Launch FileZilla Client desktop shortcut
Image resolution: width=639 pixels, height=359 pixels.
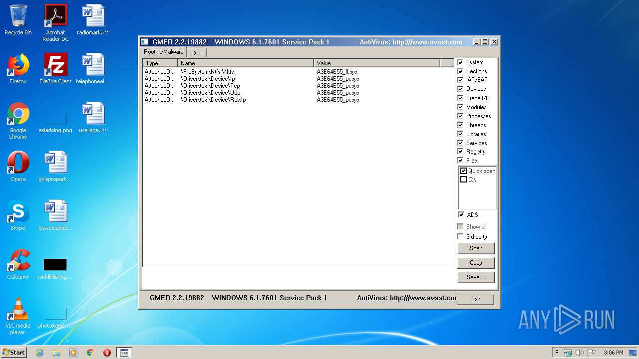(55, 69)
